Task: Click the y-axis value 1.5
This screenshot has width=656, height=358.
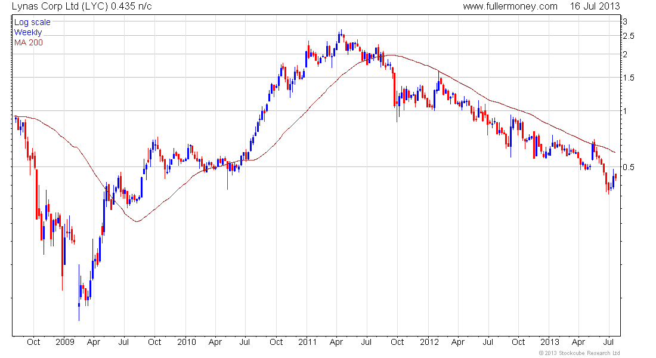Action: coord(629,78)
